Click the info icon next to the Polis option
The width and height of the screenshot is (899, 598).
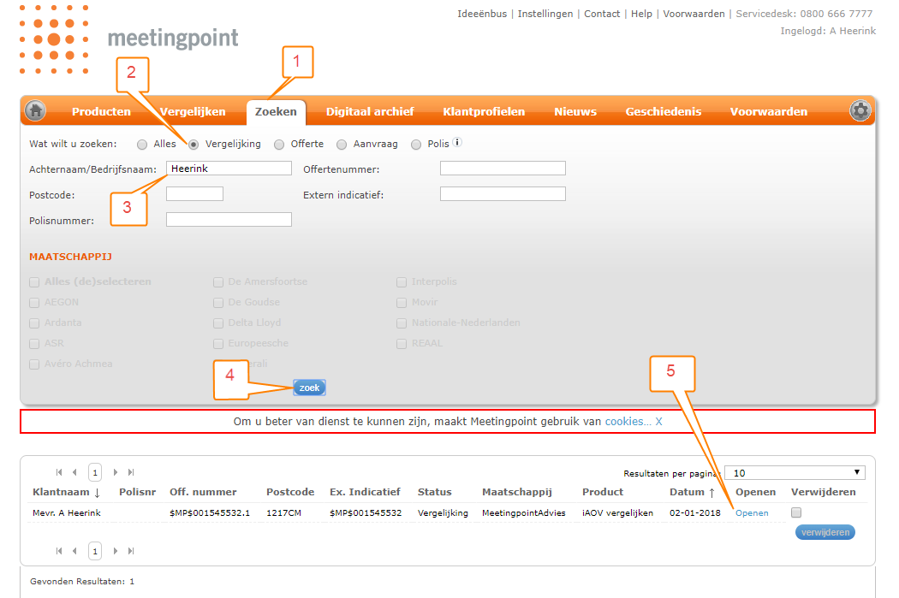pos(455,143)
